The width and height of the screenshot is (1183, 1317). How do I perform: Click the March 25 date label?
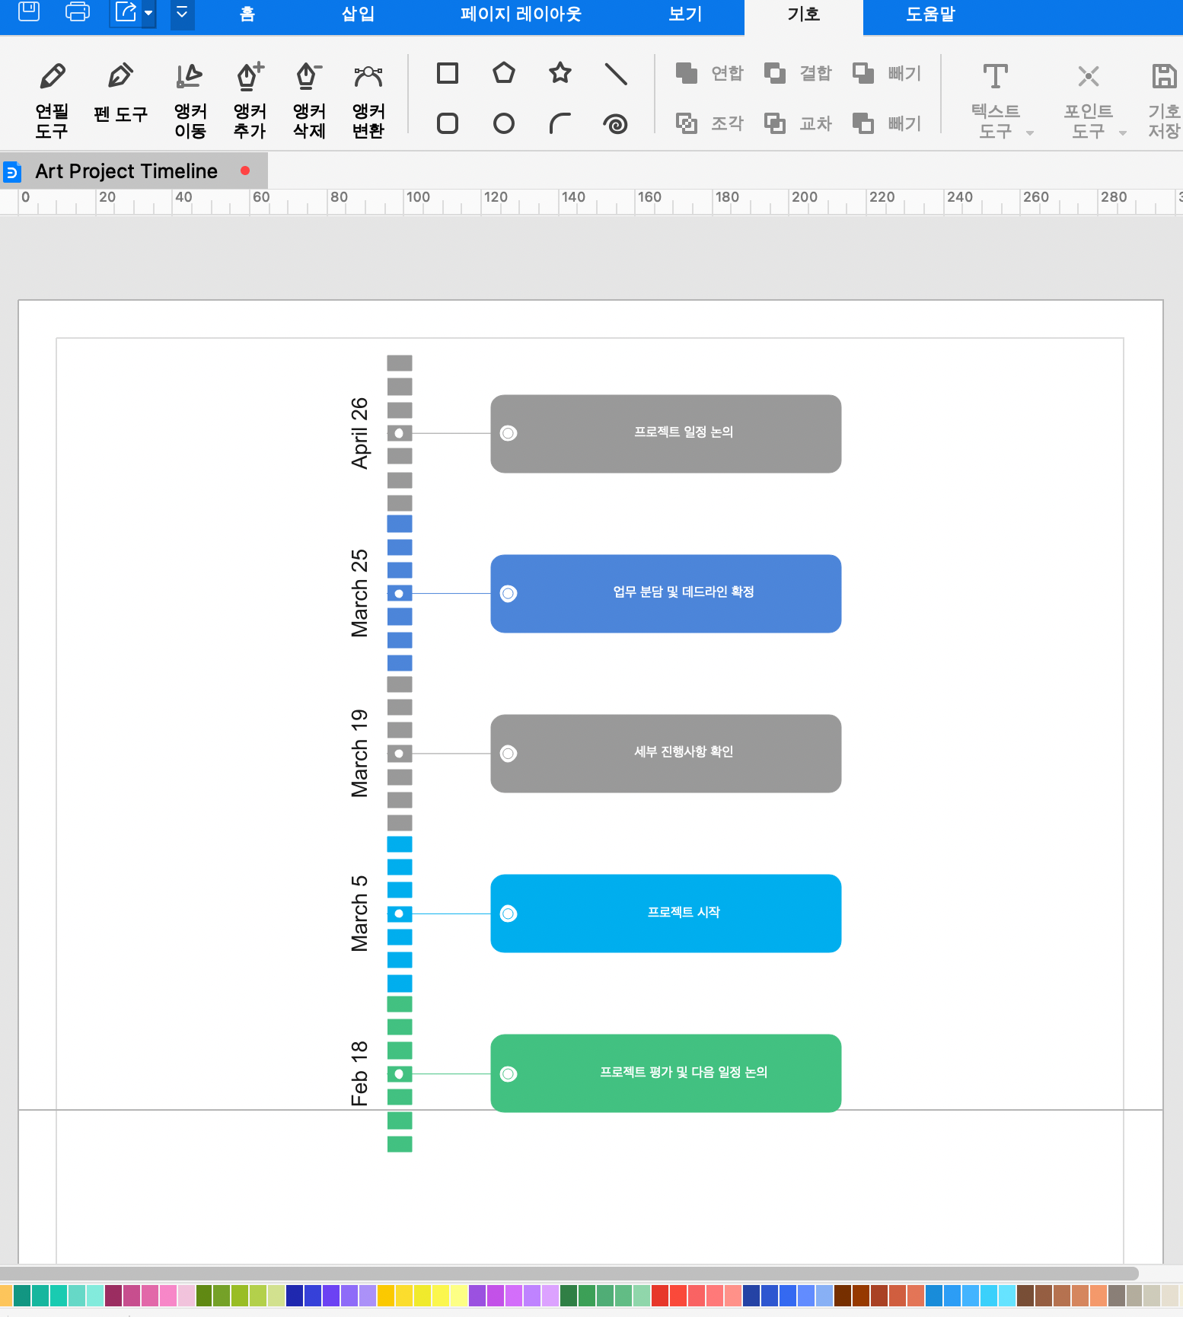click(x=359, y=593)
